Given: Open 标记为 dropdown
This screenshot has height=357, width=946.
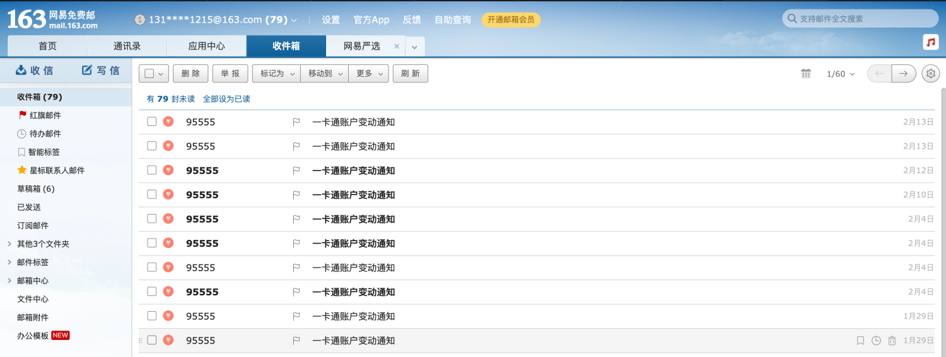Looking at the screenshot, I should pos(276,74).
